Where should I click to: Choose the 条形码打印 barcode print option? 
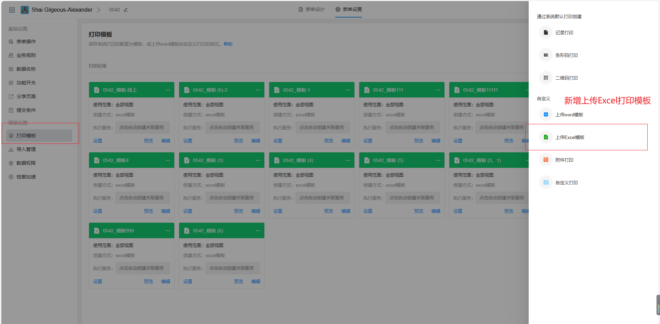pos(566,55)
